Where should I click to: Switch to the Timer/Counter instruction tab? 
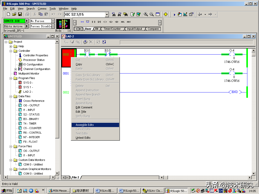pos(112,29)
